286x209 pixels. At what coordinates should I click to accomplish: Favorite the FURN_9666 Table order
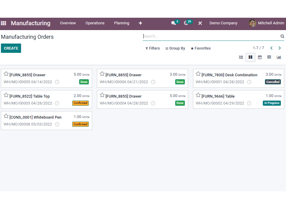pyautogui.click(x=198, y=94)
